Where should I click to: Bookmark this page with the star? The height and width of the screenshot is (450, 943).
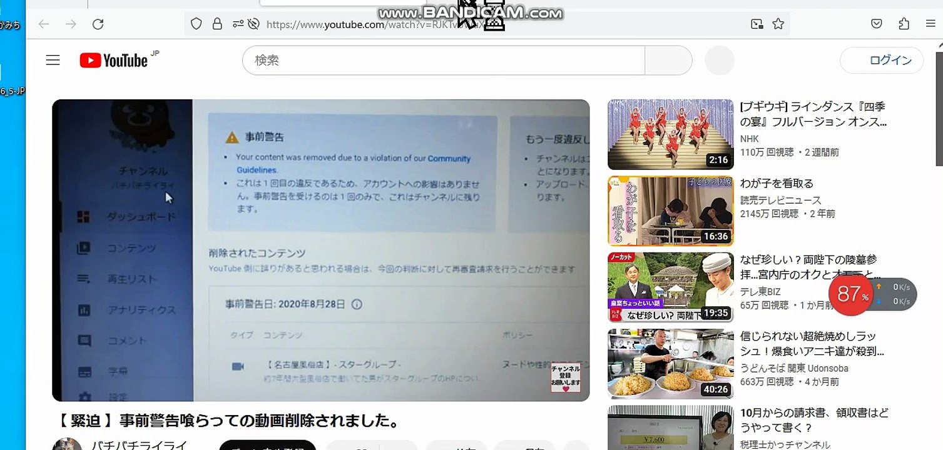(778, 24)
